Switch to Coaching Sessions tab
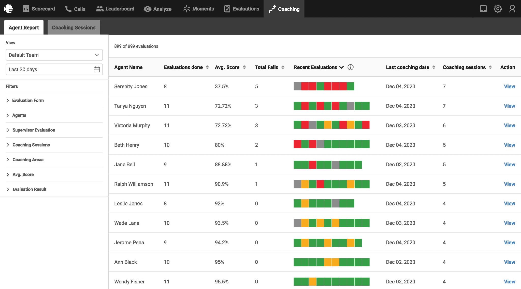Image resolution: width=521 pixels, height=289 pixels. point(74,27)
